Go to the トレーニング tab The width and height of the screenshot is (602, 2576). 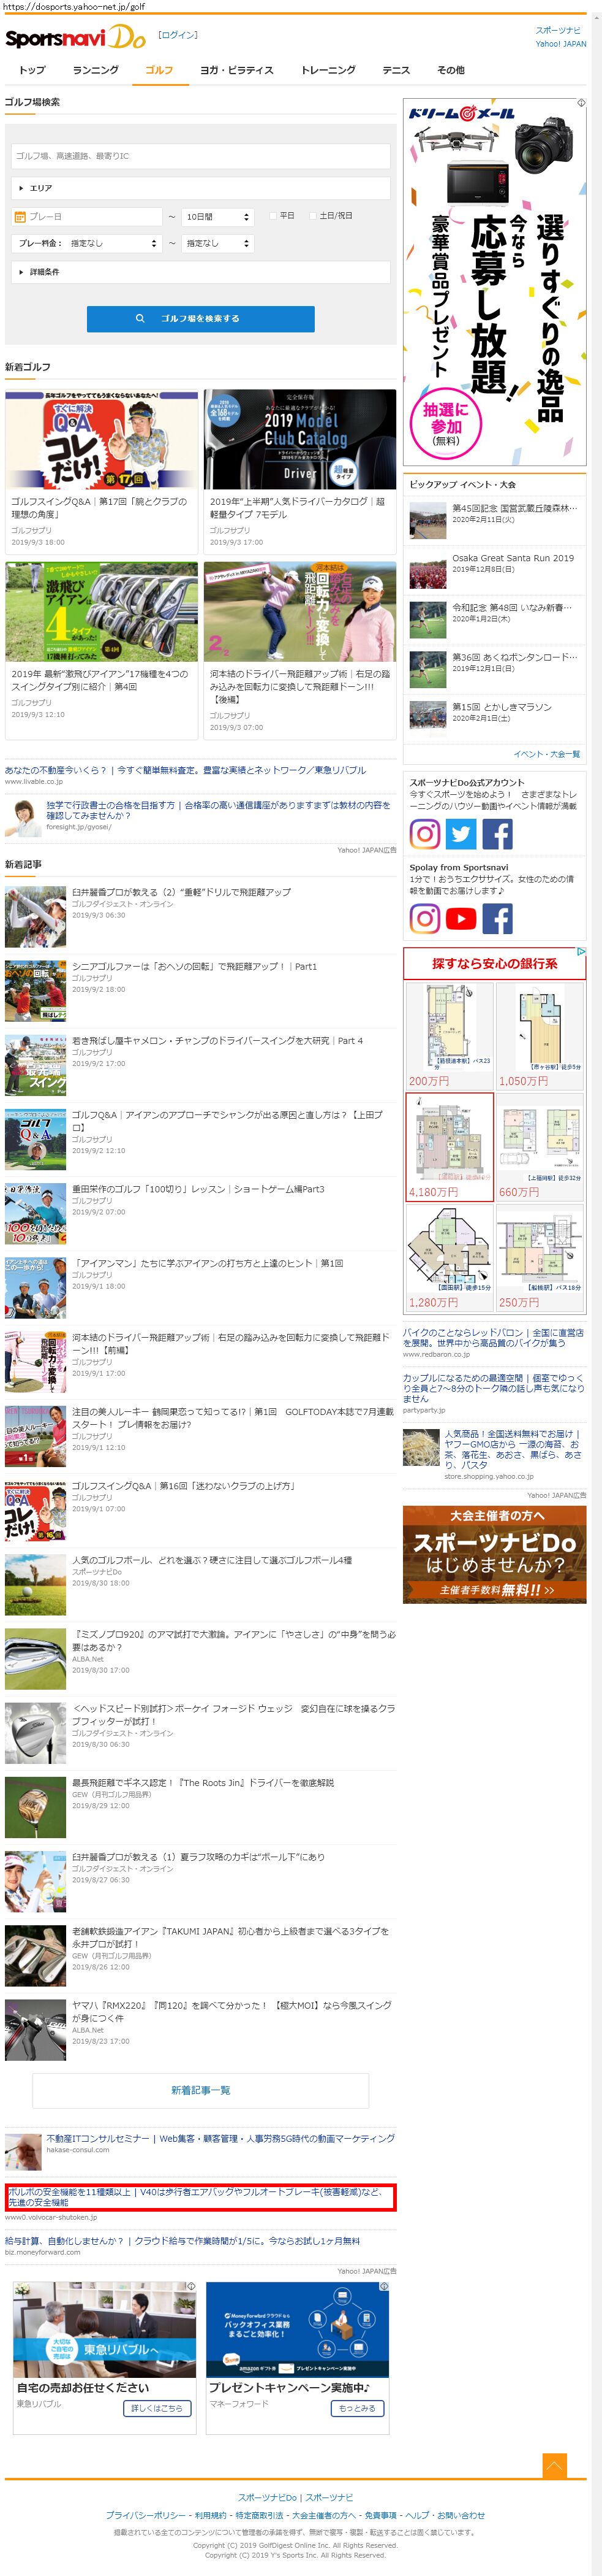328,70
